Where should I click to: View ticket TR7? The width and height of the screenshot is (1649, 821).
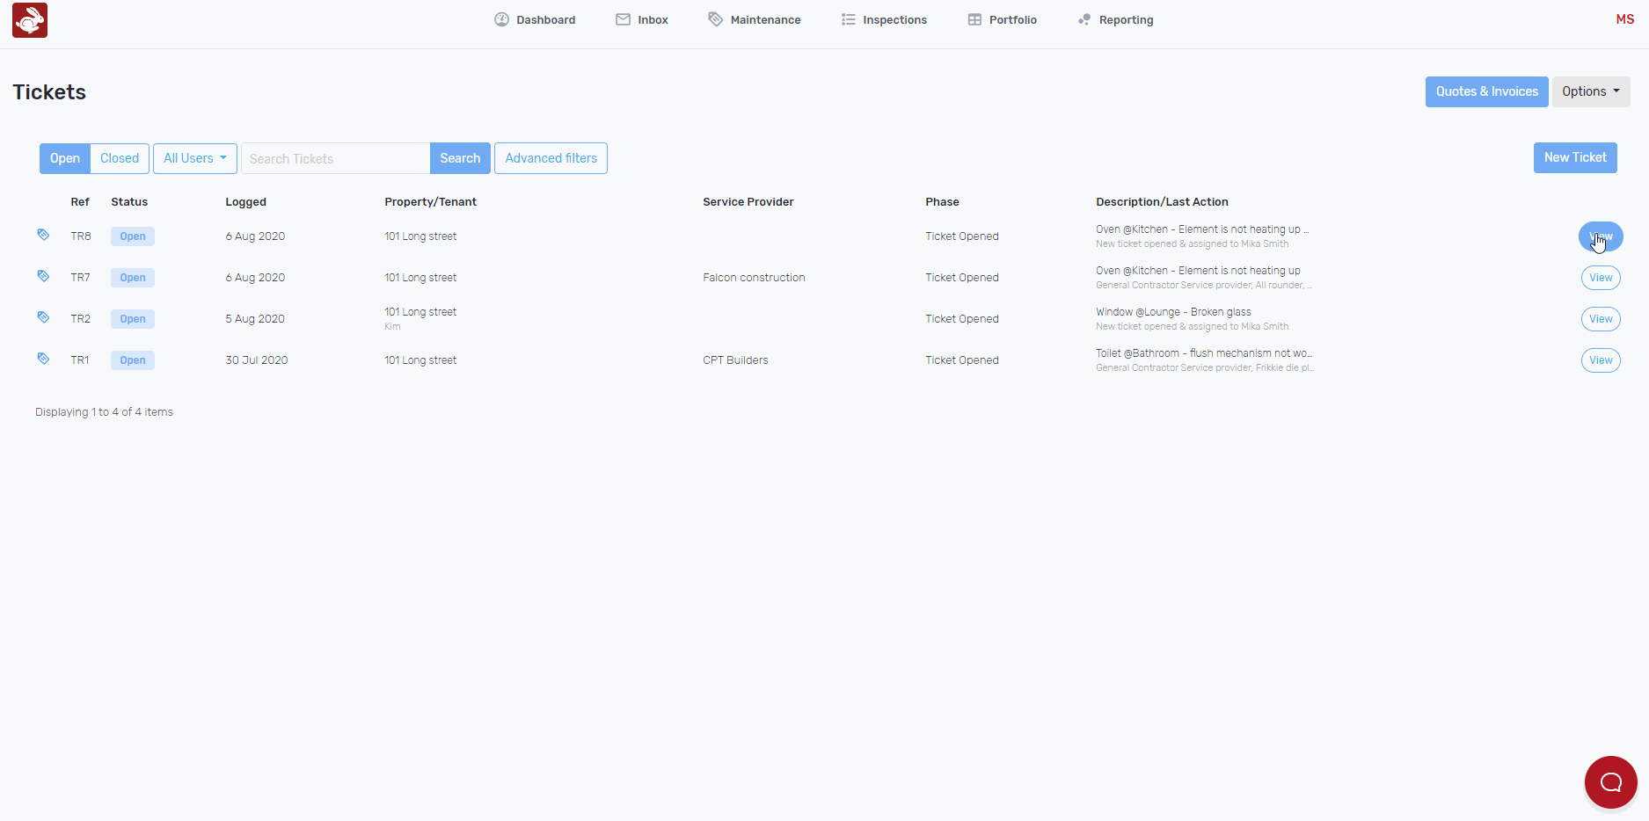[x=1601, y=278]
